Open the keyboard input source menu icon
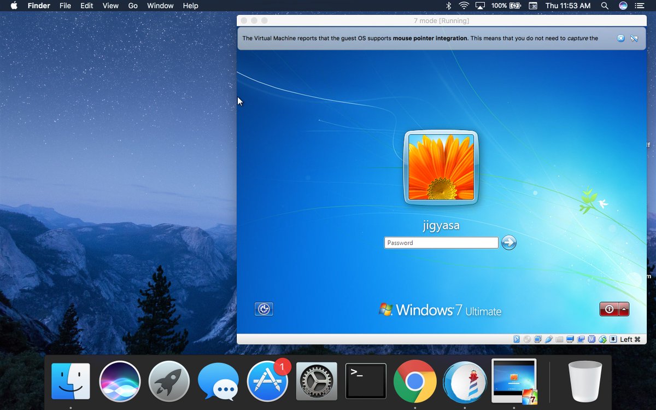Image resolution: width=656 pixels, height=410 pixels. pos(533,5)
